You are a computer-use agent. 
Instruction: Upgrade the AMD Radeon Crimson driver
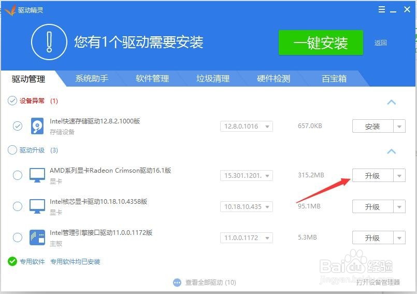pos(372,175)
